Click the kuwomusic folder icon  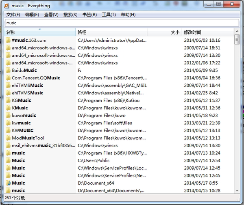pos(8,115)
